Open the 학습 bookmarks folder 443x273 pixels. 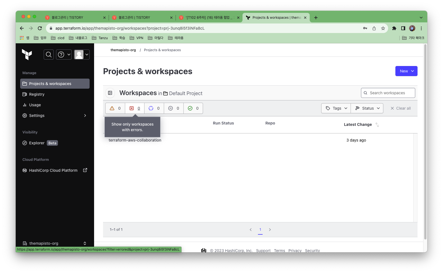(119, 38)
